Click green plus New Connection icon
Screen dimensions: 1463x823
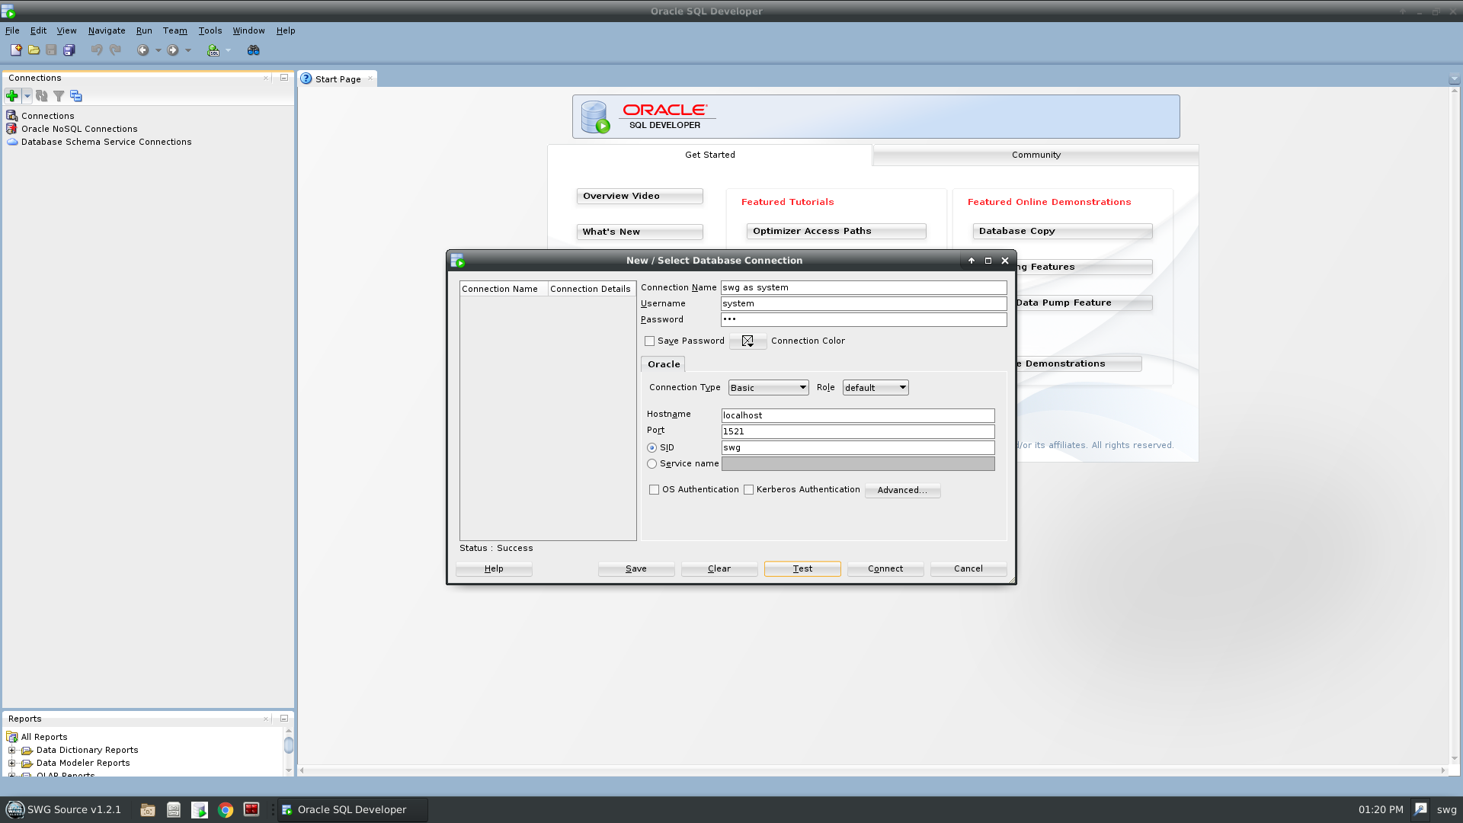click(12, 96)
